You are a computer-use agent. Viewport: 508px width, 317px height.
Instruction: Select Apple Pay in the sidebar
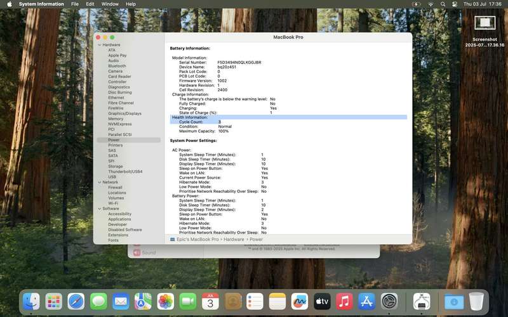click(117, 55)
